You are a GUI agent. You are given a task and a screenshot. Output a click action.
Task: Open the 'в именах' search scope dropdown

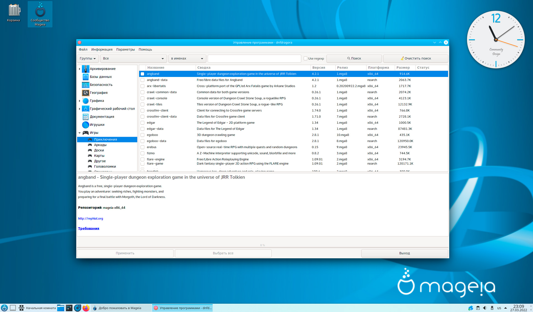click(x=187, y=58)
